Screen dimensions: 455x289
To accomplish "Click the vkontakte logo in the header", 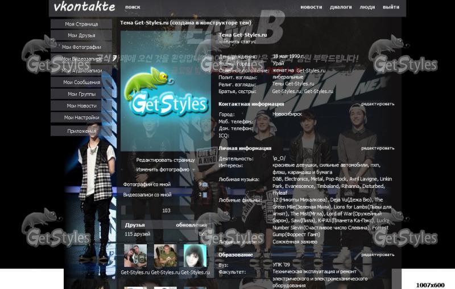I will tap(84, 7).
